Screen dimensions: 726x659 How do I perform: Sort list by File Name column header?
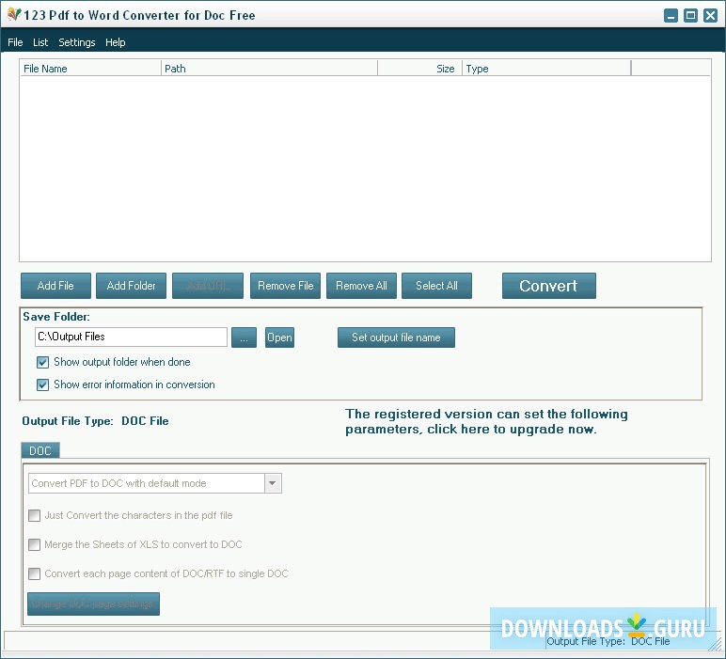click(90, 69)
